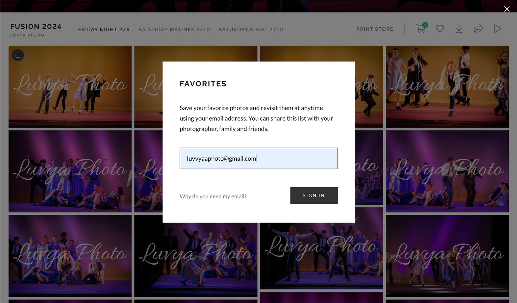
Task: Click the share arrow icon
Action: pyautogui.click(x=478, y=29)
